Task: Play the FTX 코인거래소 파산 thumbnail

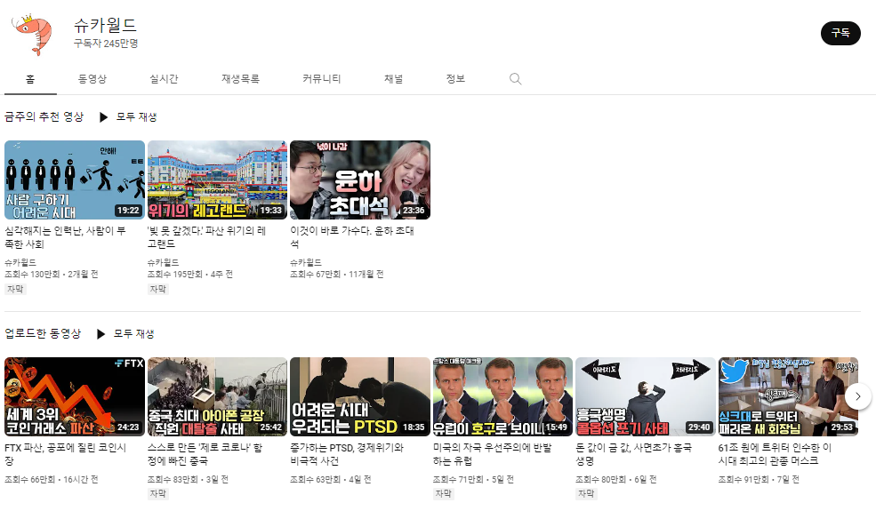Action: click(75, 396)
